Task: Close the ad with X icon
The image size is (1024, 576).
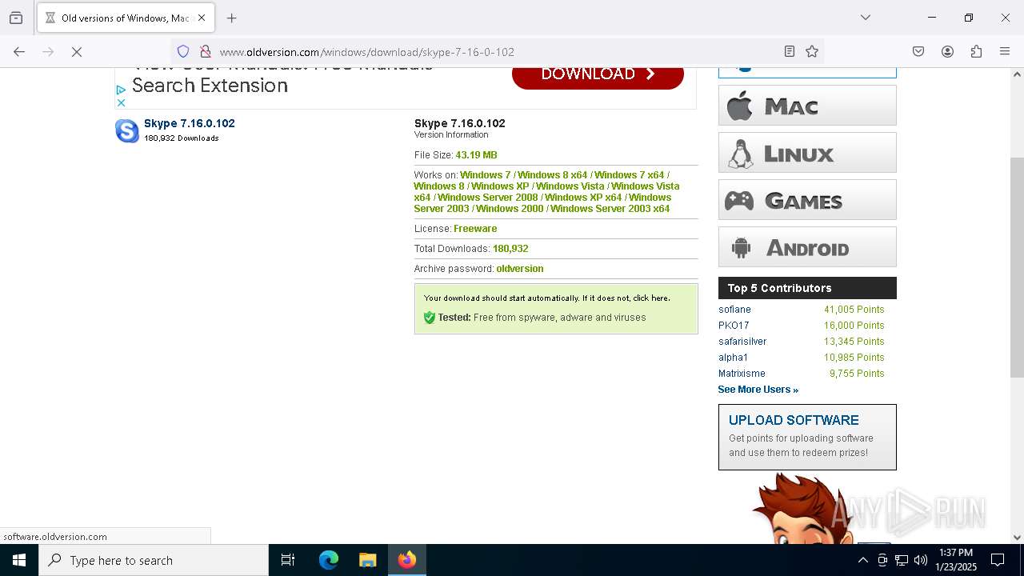Action: [121, 102]
